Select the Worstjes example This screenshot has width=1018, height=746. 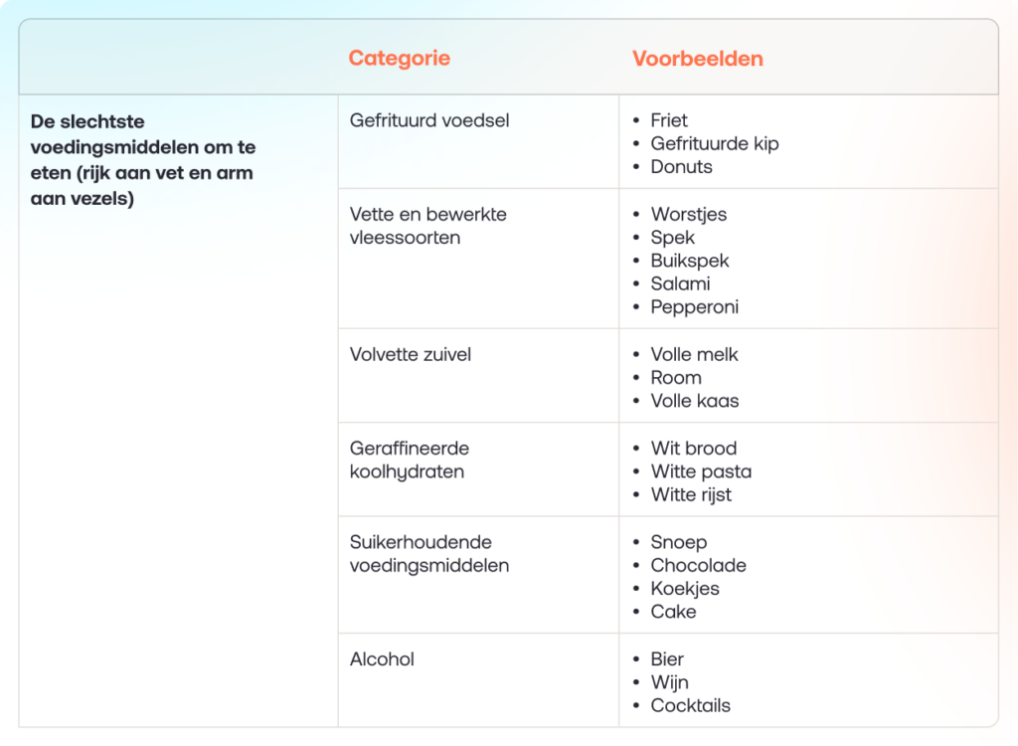click(x=688, y=214)
